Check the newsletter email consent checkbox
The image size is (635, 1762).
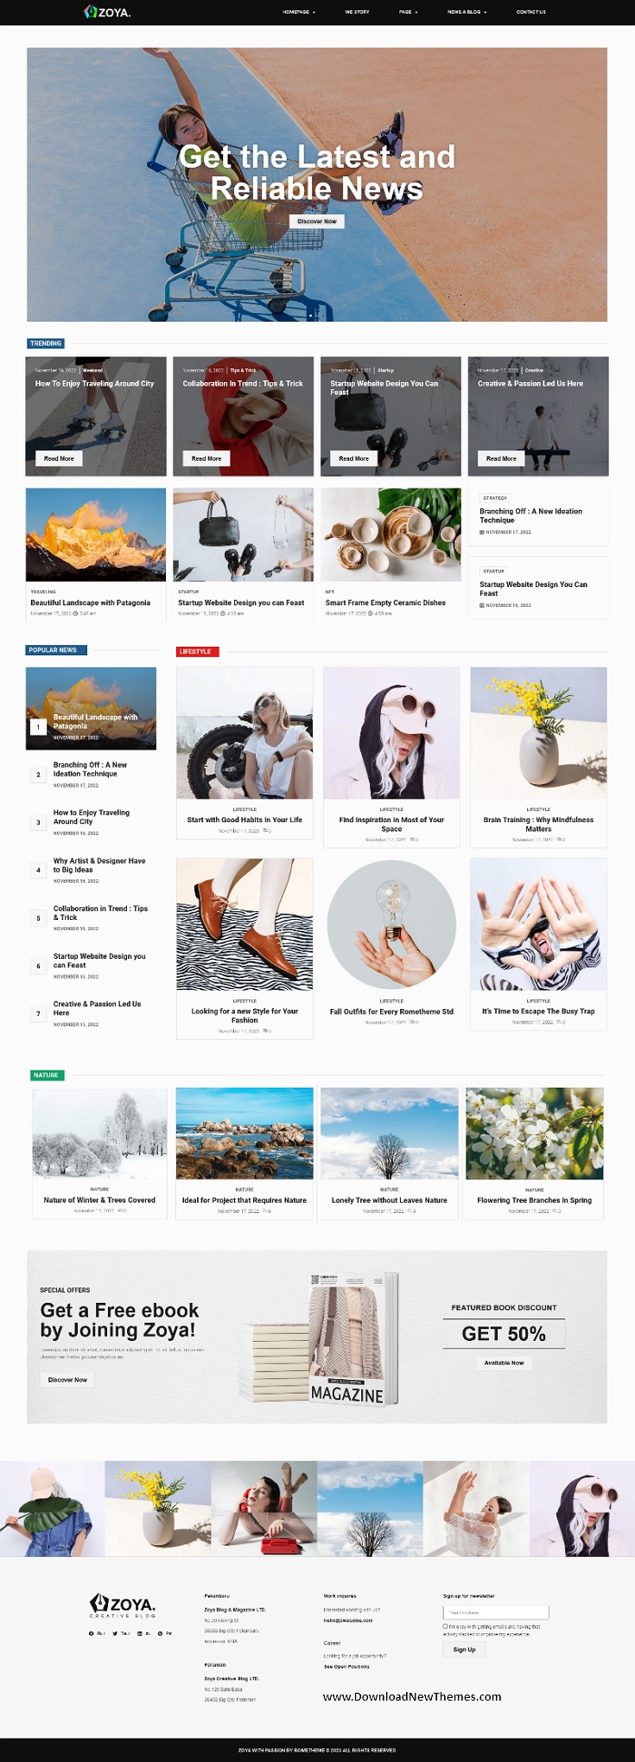pyautogui.click(x=446, y=1626)
